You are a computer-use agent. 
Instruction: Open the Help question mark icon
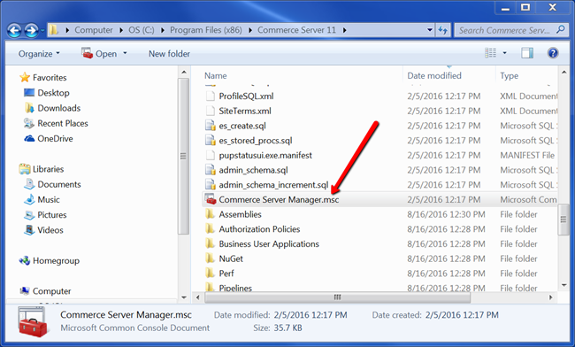click(553, 53)
